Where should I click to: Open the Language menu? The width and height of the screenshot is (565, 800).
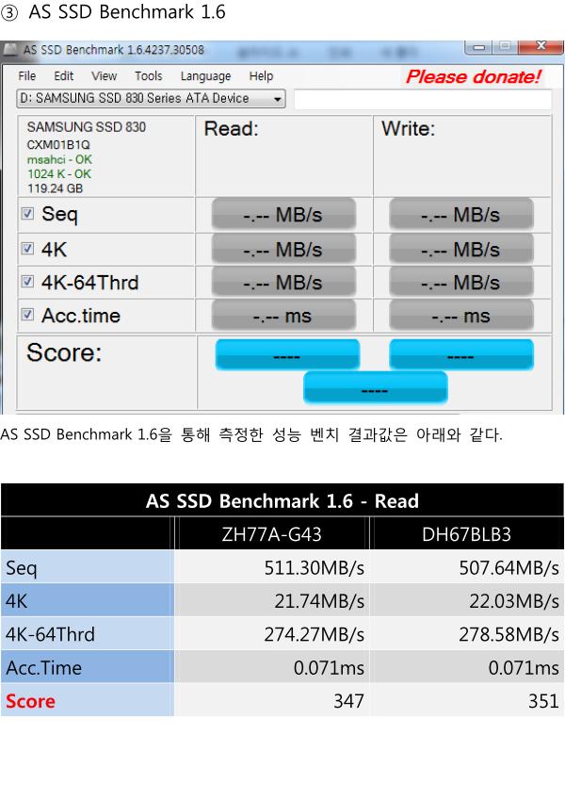click(205, 76)
